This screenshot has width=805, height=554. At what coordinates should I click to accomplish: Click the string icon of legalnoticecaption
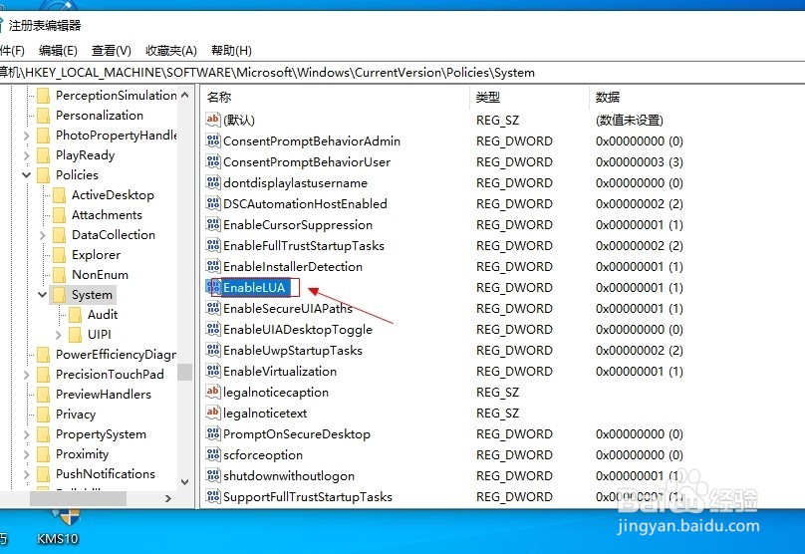(213, 392)
